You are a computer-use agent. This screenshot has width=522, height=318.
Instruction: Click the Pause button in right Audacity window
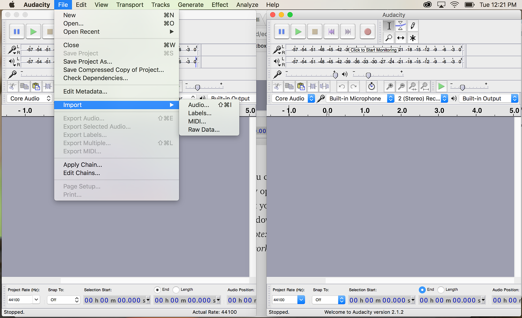pos(282,32)
